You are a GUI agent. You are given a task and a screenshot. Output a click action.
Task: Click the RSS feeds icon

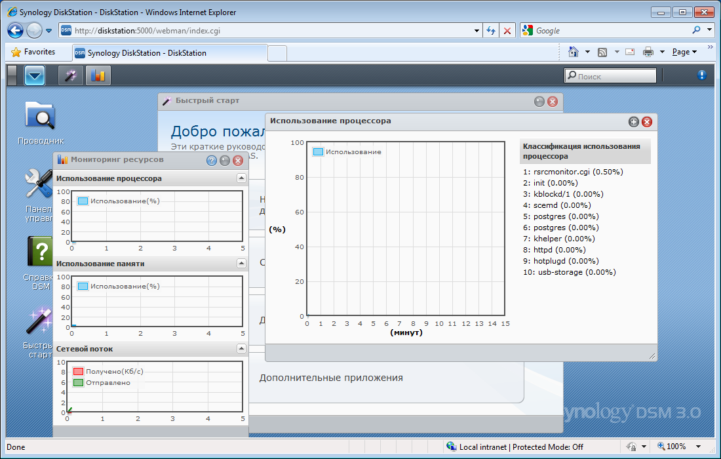click(602, 52)
